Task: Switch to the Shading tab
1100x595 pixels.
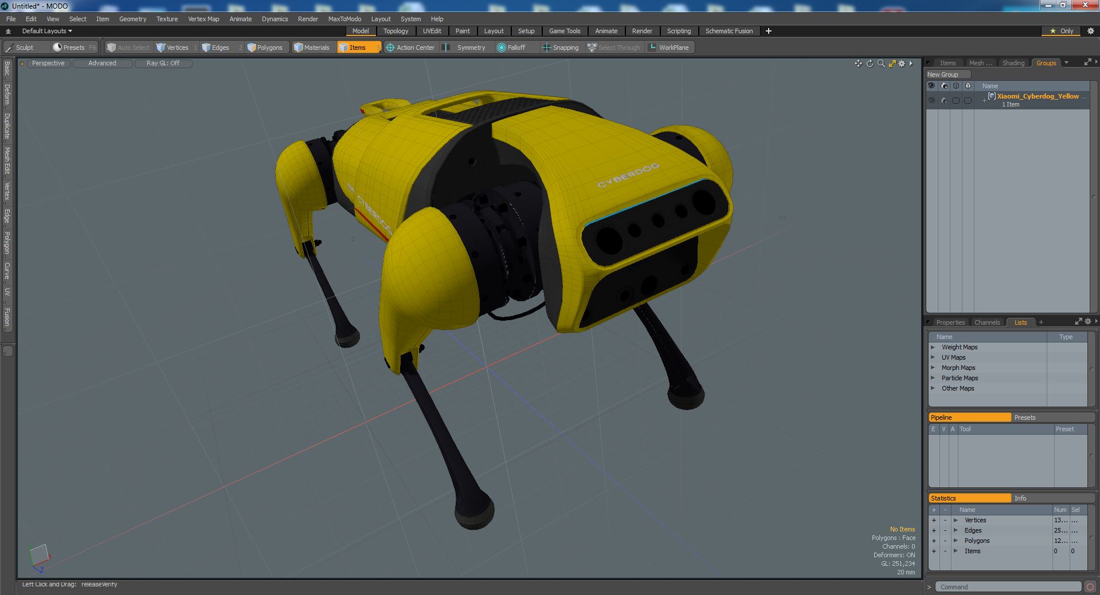Action: [x=1013, y=63]
